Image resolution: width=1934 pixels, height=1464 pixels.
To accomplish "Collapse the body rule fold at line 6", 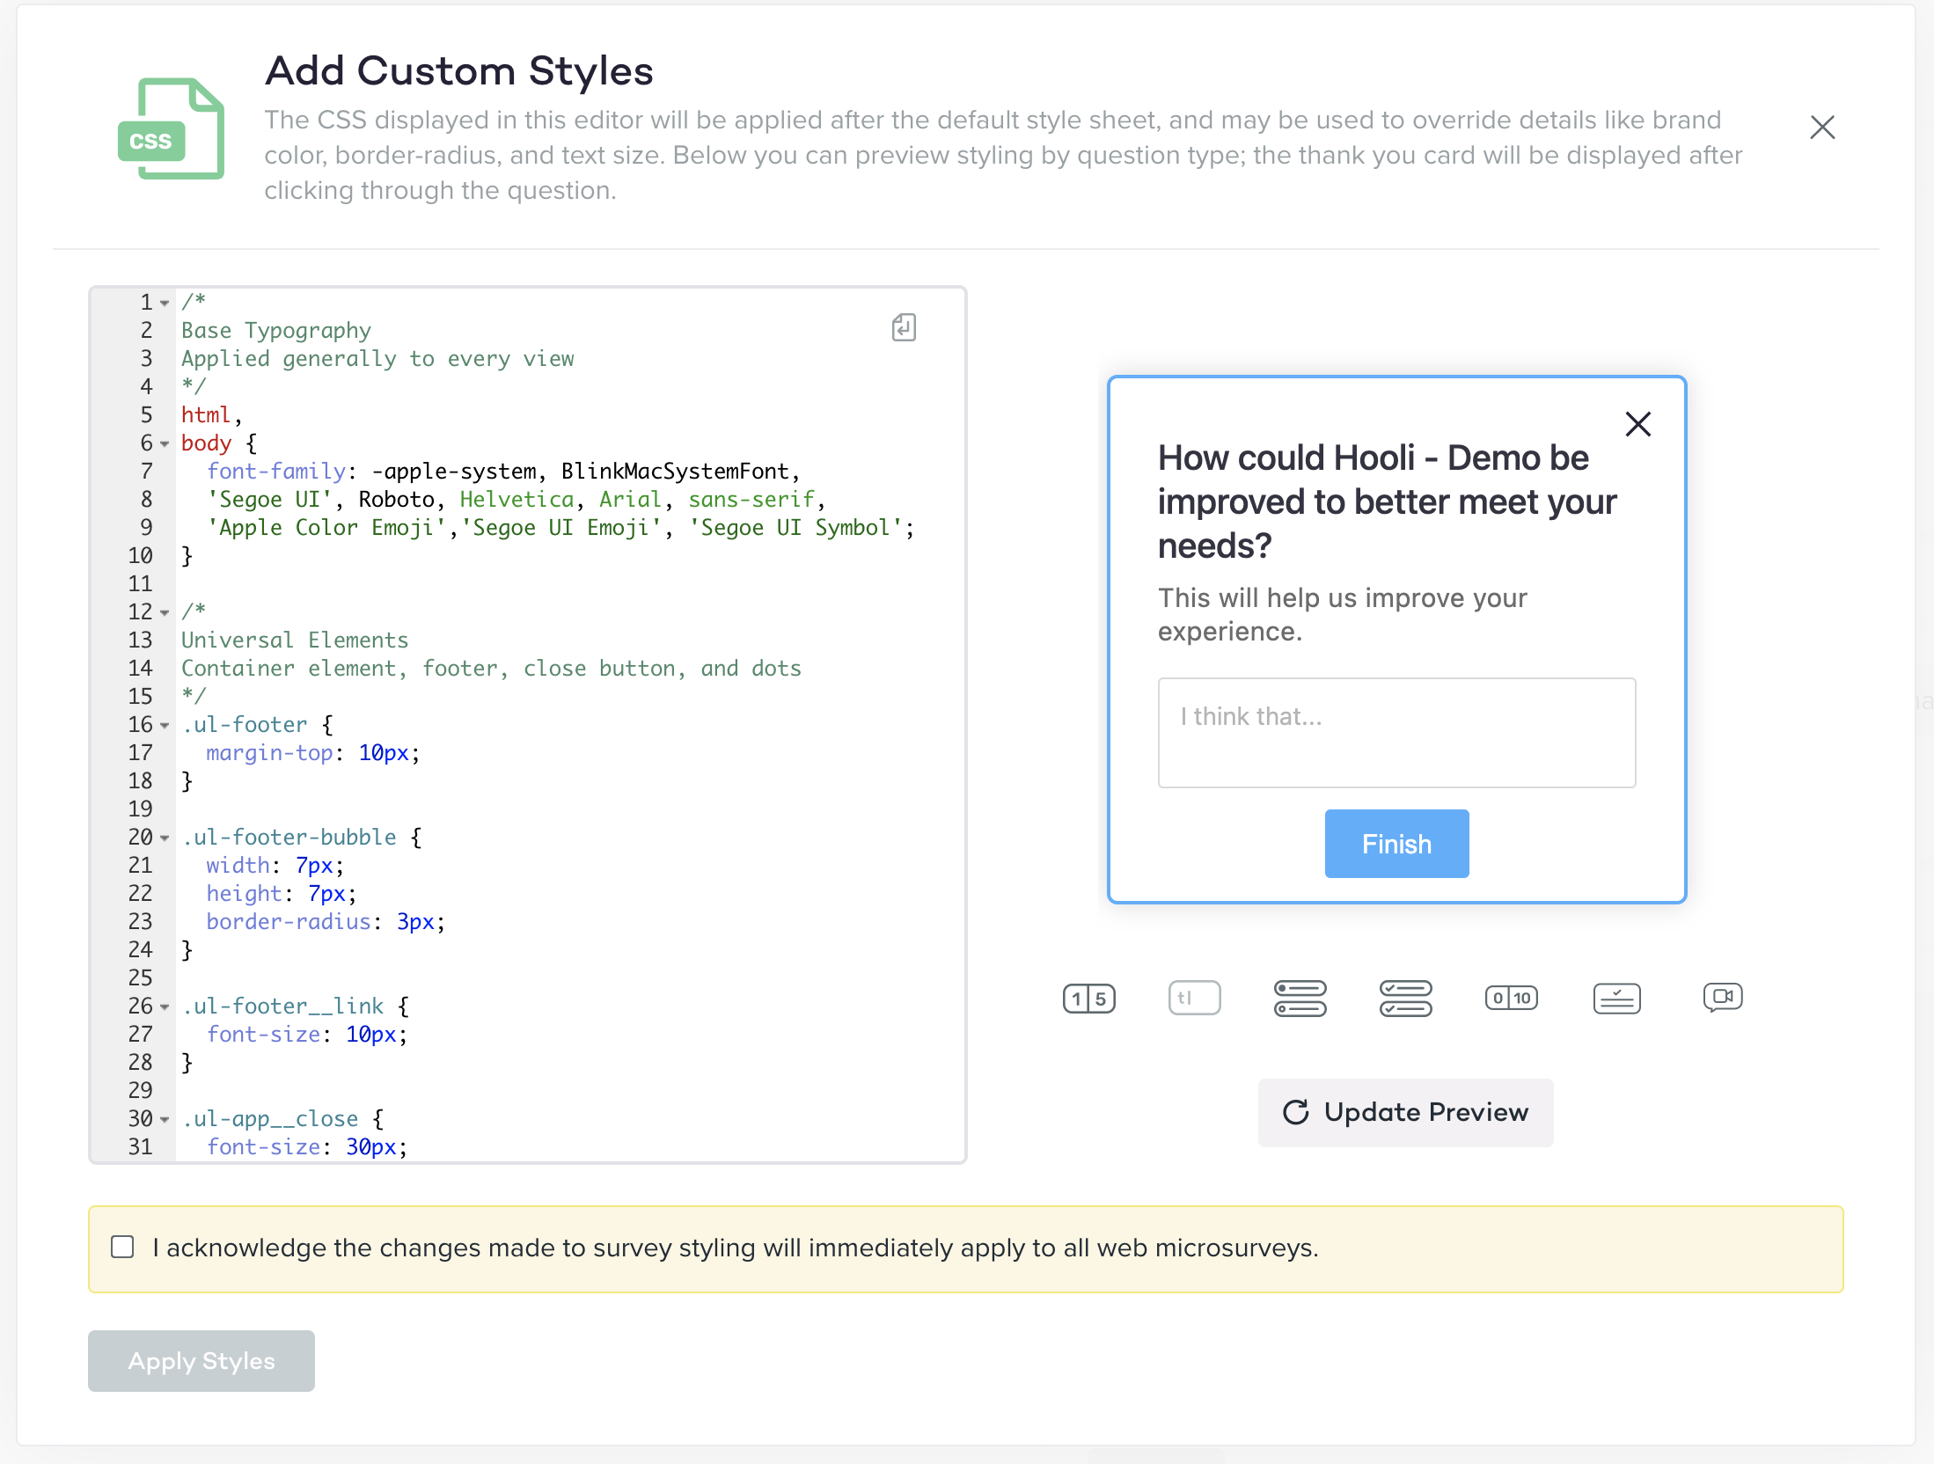I will click(x=165, y=444).
